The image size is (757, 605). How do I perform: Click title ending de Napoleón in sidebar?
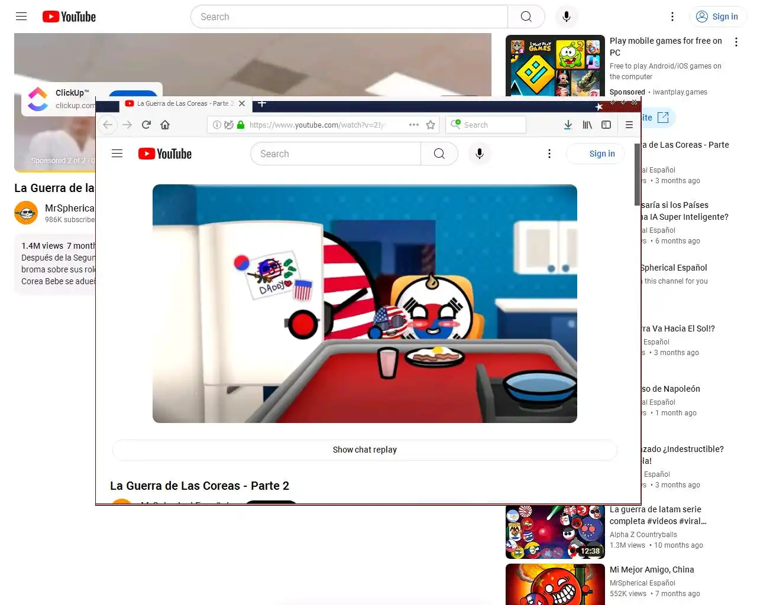click(x=671, y=389)
